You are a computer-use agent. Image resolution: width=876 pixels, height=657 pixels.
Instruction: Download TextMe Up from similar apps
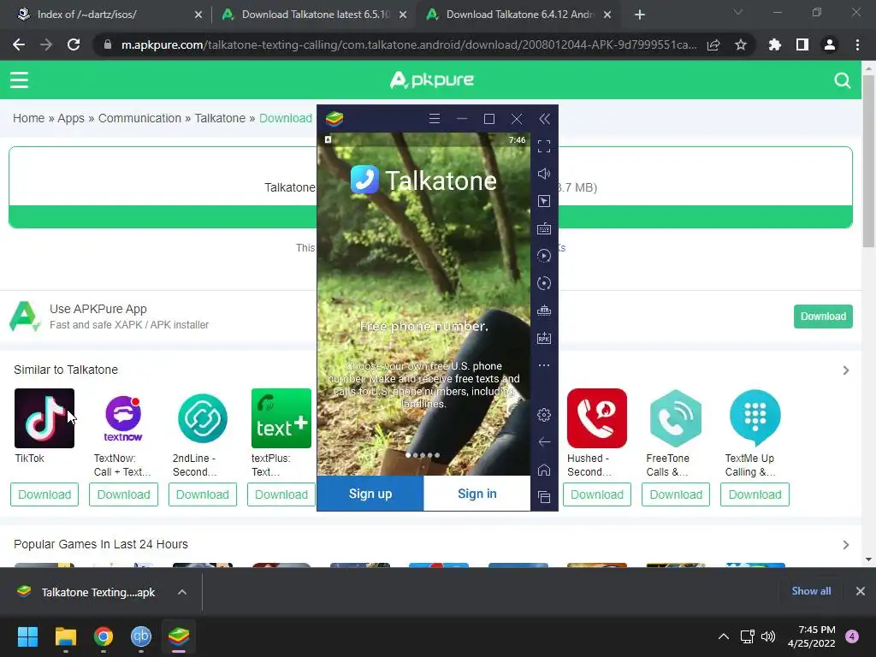[755, 494]
